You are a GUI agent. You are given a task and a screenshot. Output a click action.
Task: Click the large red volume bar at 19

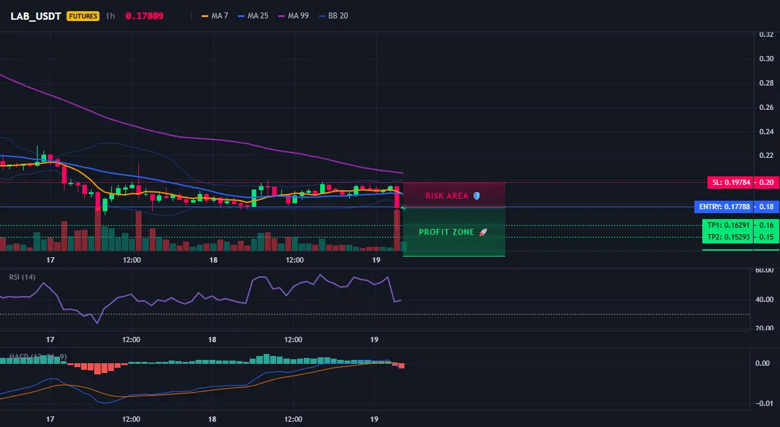click(397, 230)
